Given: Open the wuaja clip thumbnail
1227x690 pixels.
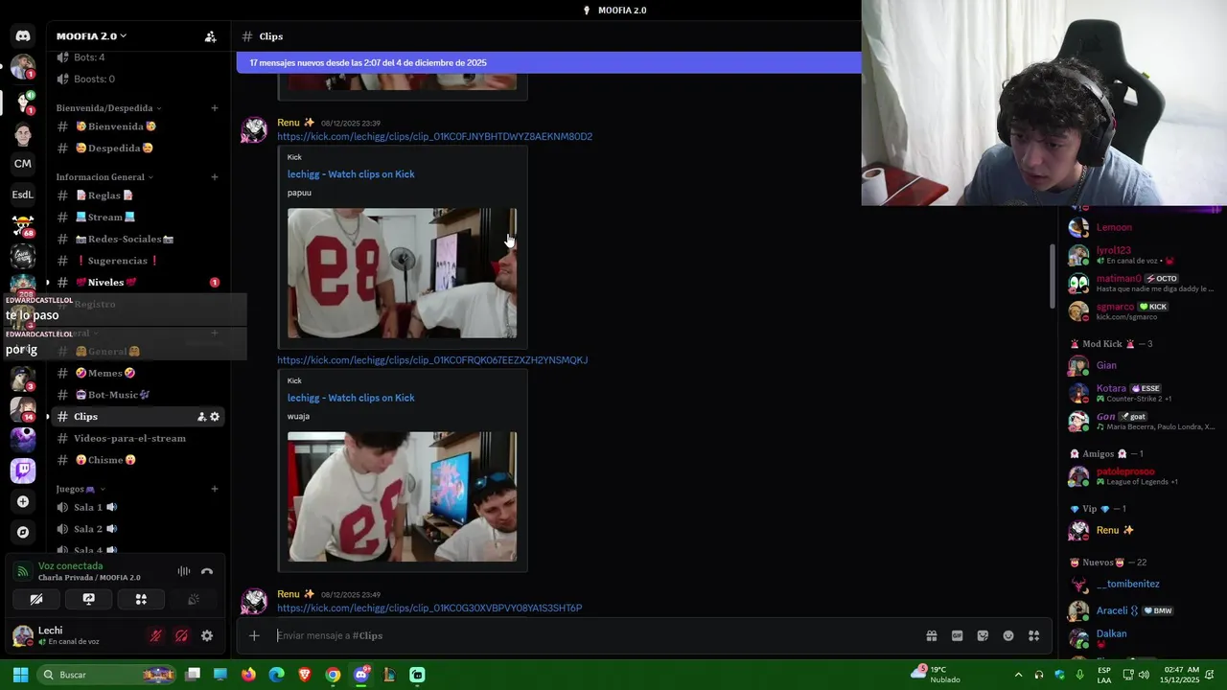Looking at the screenshot, I should click(x=402, y=496).
